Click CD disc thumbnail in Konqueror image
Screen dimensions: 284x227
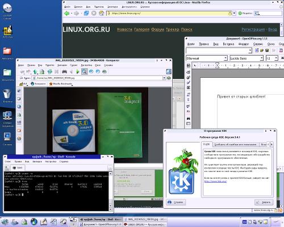74,131
